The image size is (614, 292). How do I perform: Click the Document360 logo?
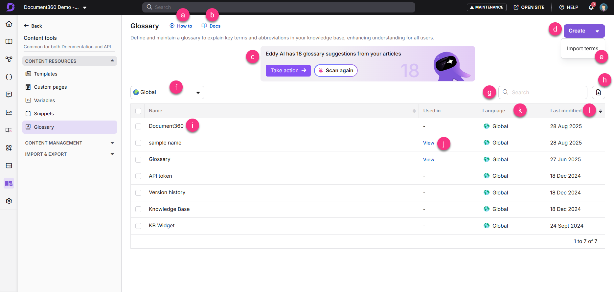click(11, 7)
